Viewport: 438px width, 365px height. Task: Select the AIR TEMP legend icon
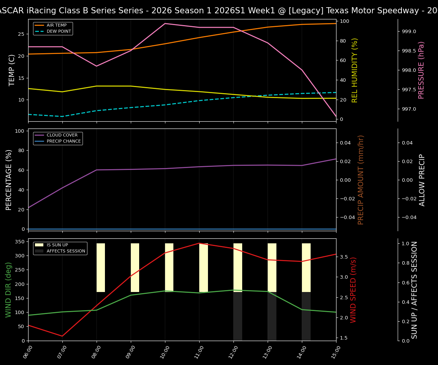point(40,26)
